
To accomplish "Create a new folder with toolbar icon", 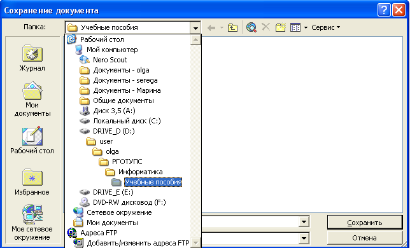I will 281,27.
